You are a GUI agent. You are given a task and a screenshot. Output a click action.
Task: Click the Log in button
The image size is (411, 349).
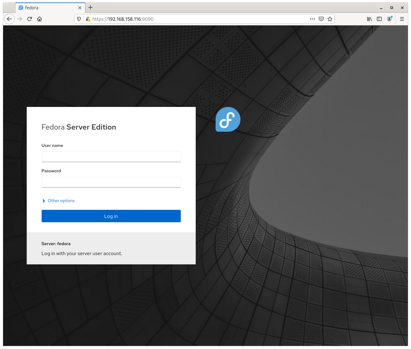[x=111, y=216]
